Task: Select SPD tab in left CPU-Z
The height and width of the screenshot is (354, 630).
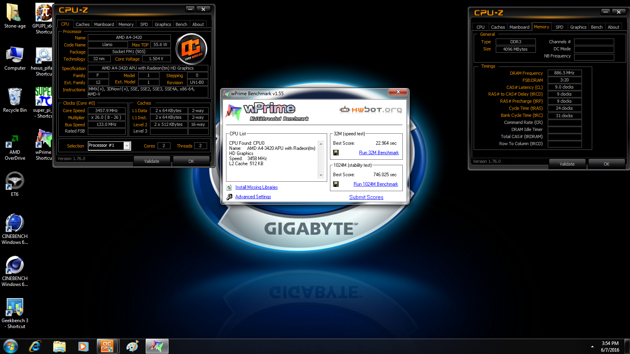Action: [x=144, y=24]
